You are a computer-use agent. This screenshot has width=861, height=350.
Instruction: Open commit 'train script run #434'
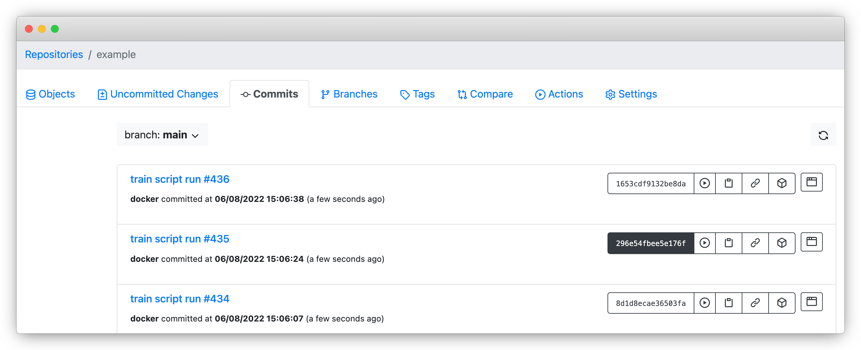180,298
